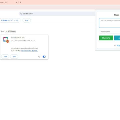Click the teal button beside ShareURL
The height and width of the screenshot is (120, 120).
117,38
